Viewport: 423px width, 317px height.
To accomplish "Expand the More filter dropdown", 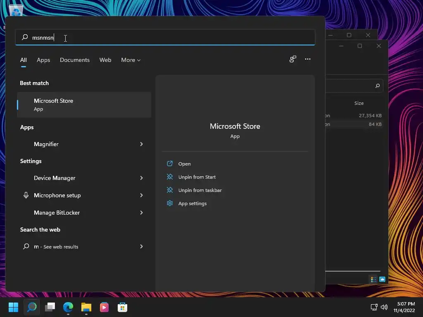I will (131, 60).
